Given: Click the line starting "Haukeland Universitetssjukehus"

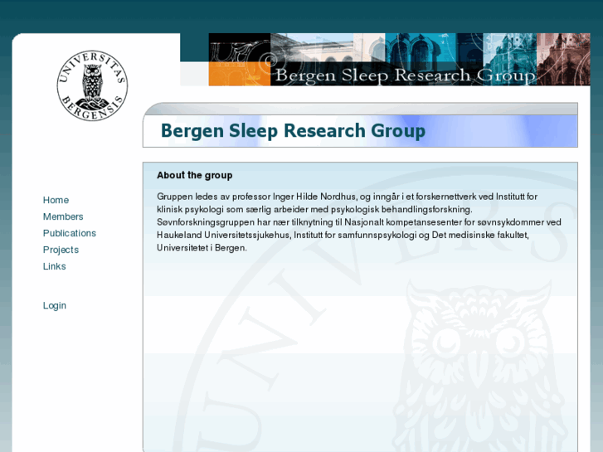Looking at the screenshot, I should point(343,235).
